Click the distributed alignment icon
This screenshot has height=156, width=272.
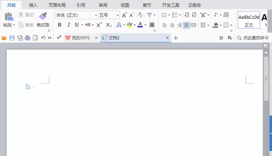pyautogui.click(x=193, y=25)
